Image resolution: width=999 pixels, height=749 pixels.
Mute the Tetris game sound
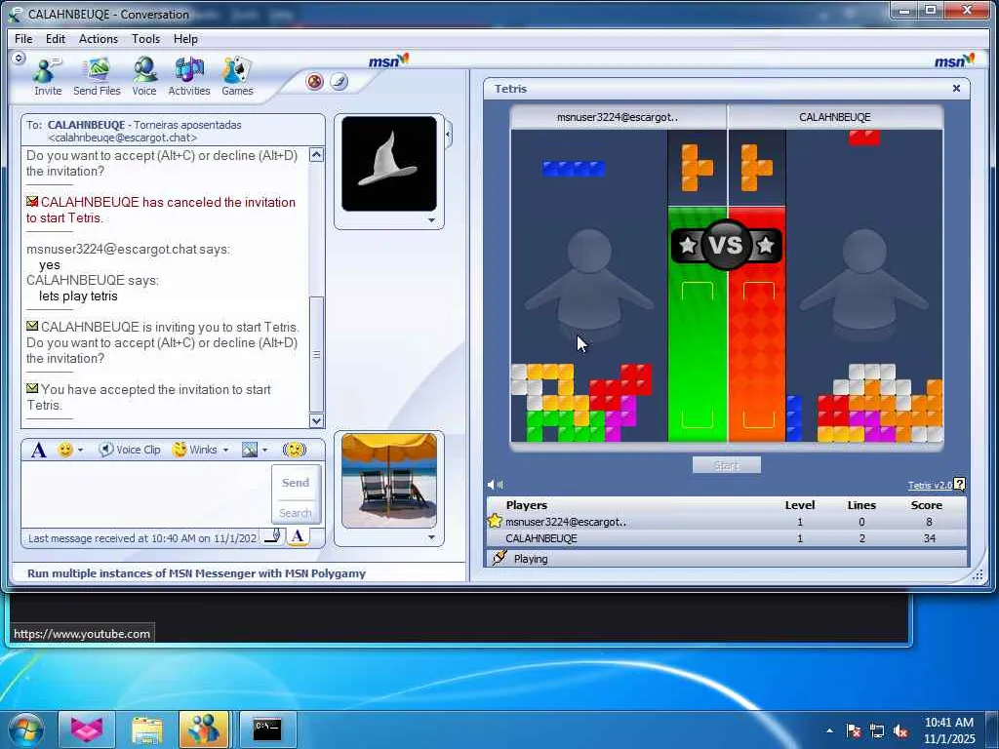pyautogui.click(x=495, y=485)
